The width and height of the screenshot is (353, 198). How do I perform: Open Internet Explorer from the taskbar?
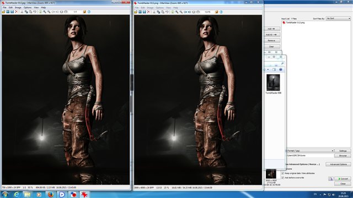17,194
